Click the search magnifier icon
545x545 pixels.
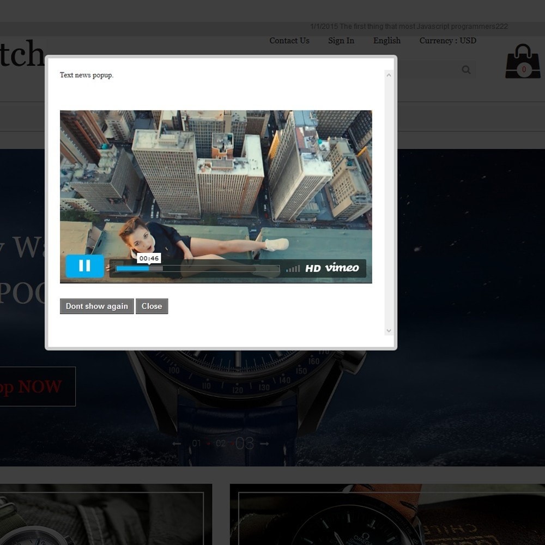(x=466, y=70)
